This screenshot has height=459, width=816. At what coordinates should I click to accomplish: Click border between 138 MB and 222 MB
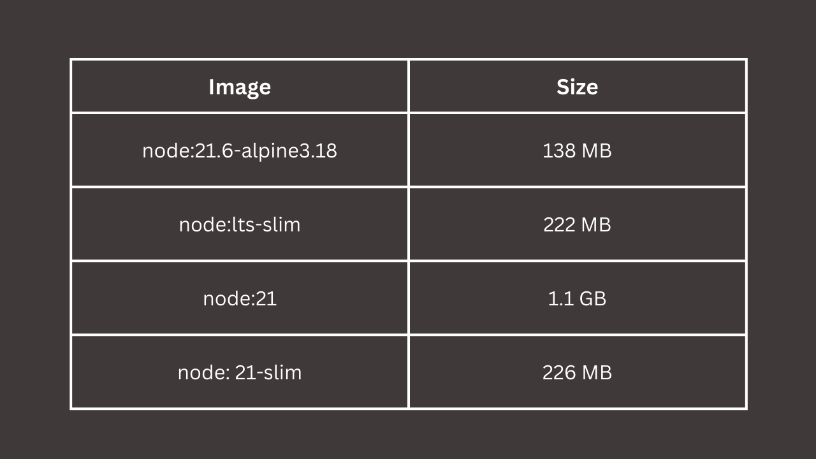click(577, 187)
